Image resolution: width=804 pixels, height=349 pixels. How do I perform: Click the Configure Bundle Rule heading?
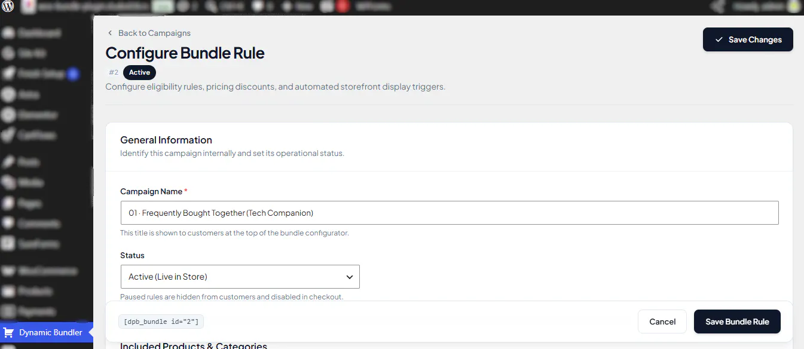click(x=185, y=53)
